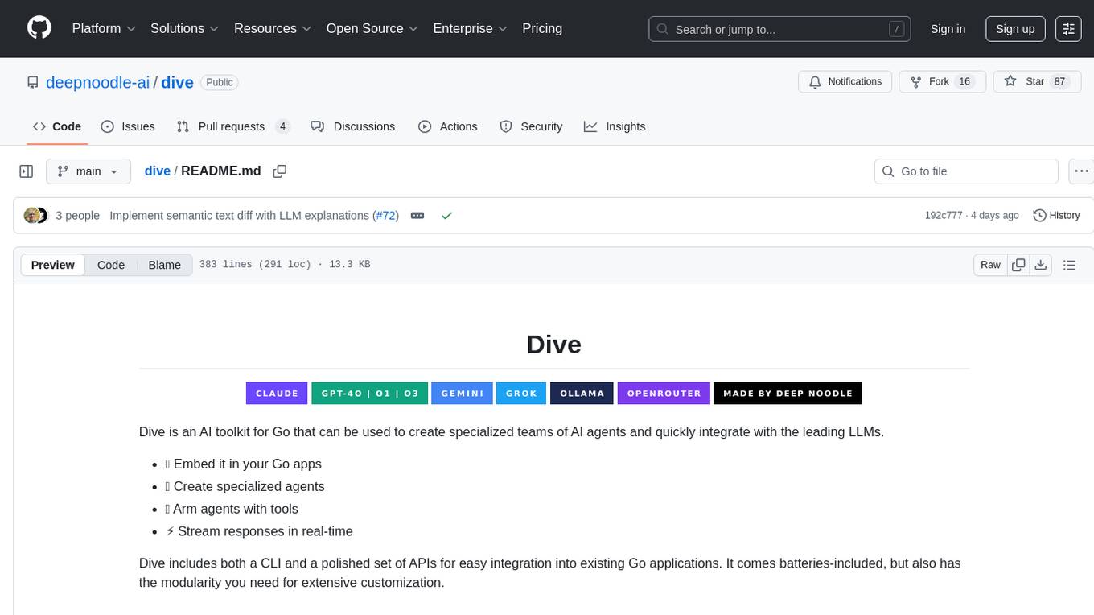Open the dive repository name link
The image size is (1094, 615).
click(x=177, y=82)
